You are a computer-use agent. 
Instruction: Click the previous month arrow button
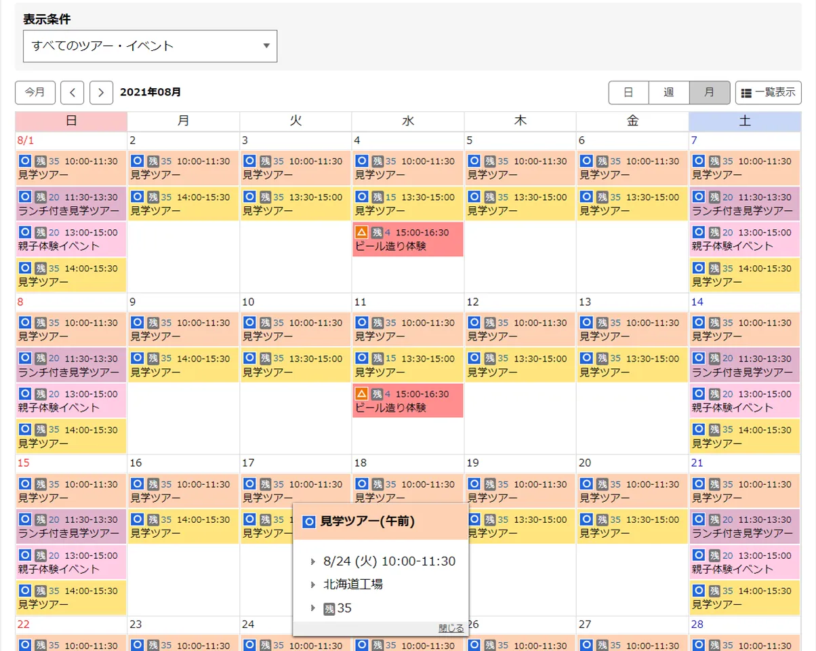click(x=72, y=92)
